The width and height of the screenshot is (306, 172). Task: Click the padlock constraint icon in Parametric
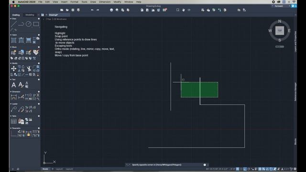pyautogui.click(x=29, y=134)
